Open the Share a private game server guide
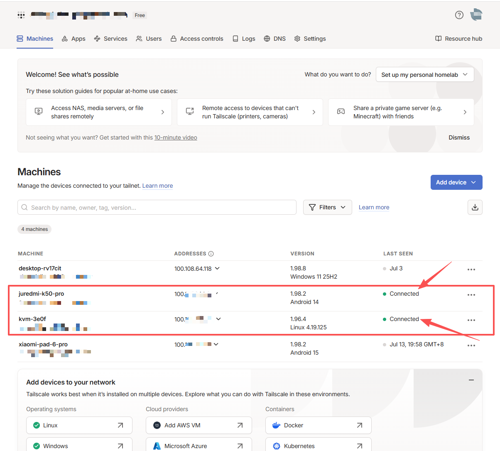Image resolution: width=500 pixels, height=451 pixels. click(401, 112)
